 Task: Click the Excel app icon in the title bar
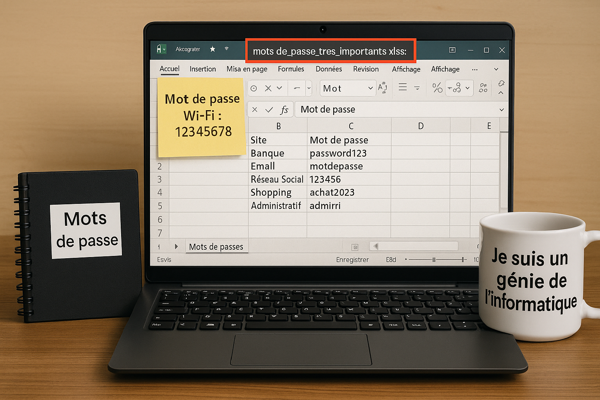(161, 49)
